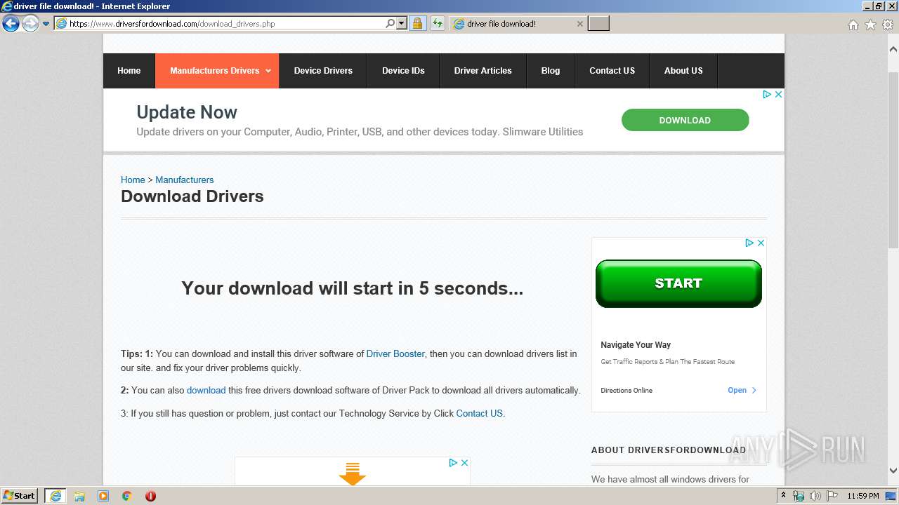Image resolution: width=899 pixels, height=505 pixels.
Task: Open Device IDs menu item
Action: point(403,71)
